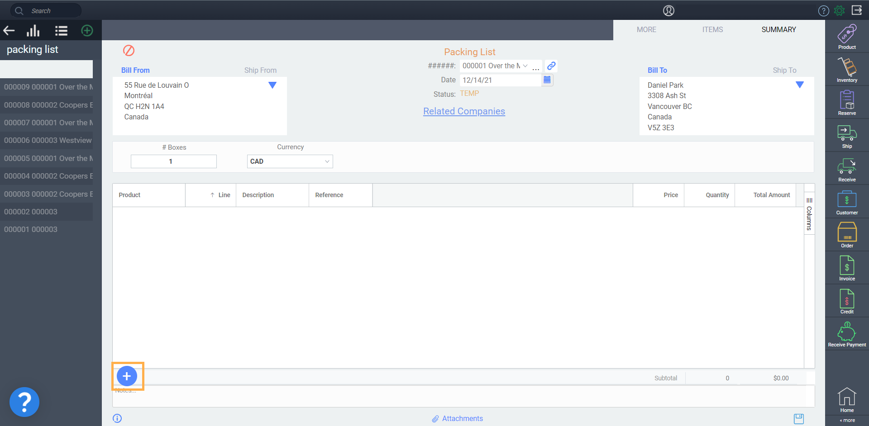
Task: Open Related Companies link
Action: (x=464, y=111)
